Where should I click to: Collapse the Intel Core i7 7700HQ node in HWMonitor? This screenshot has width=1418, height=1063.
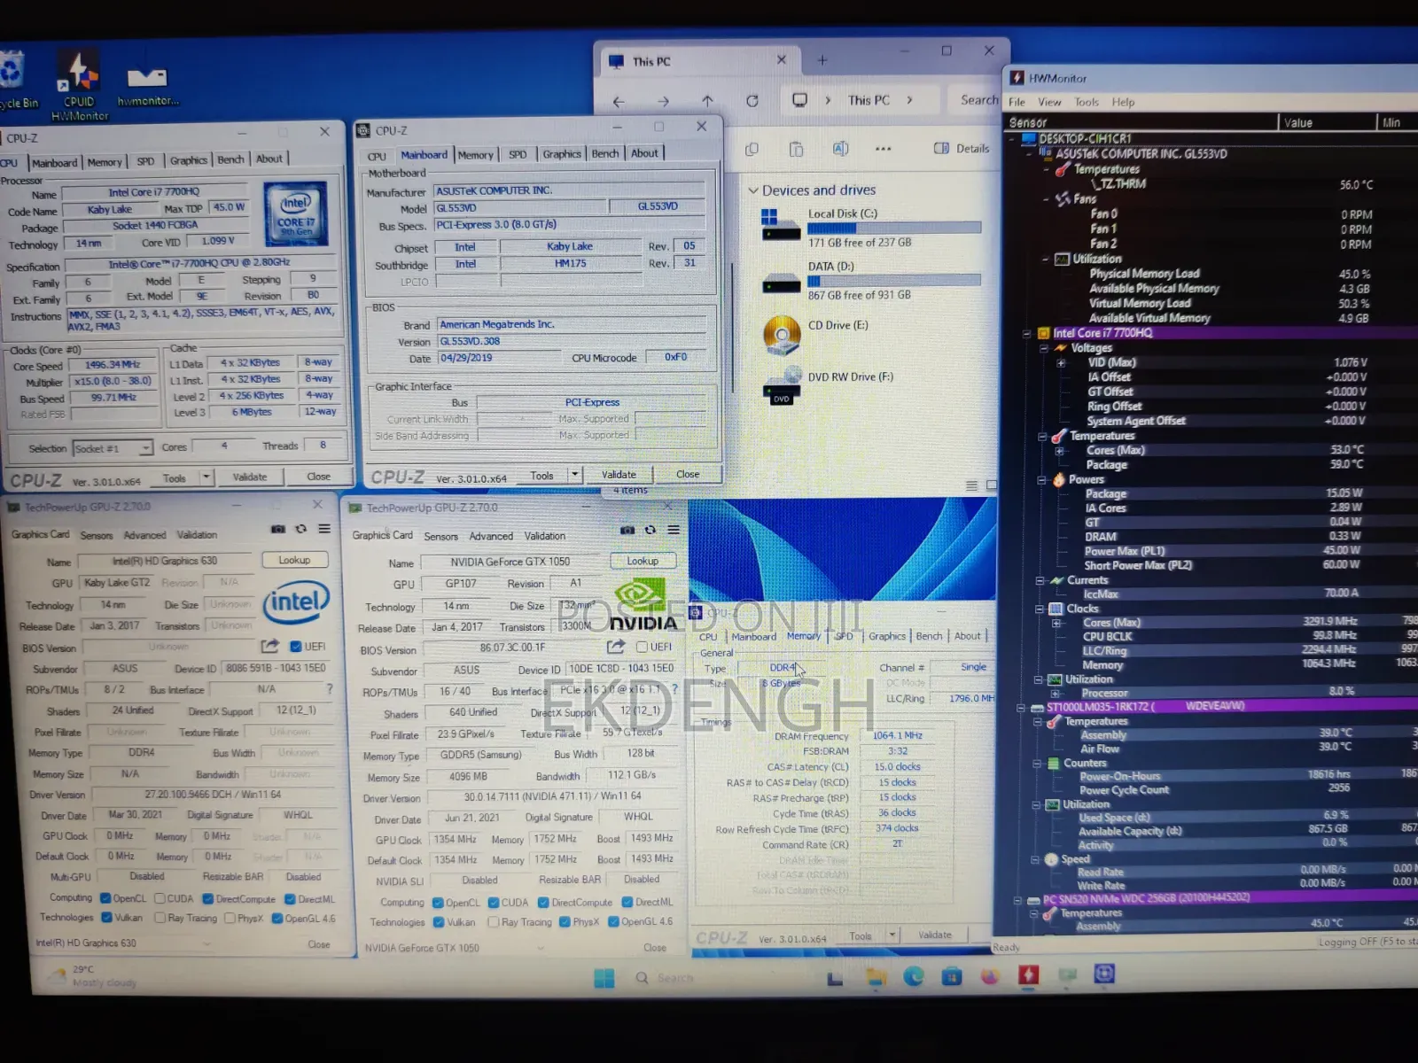tap(1026, 334)
